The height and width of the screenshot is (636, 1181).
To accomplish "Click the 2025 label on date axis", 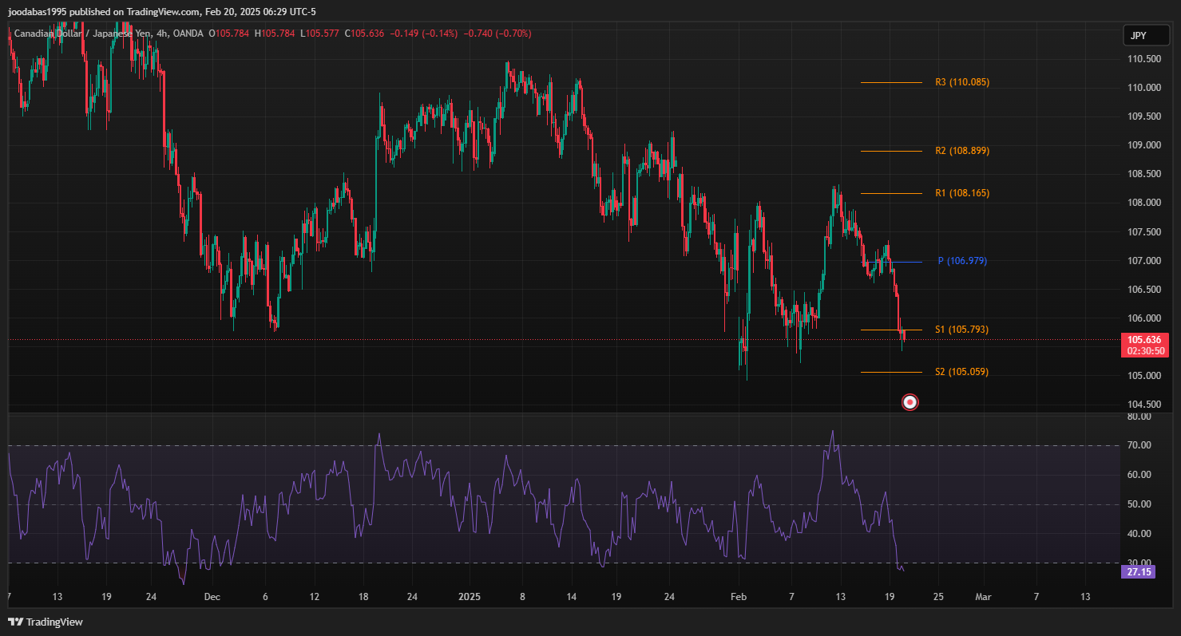I will pyautogui.click(x=470, y=597).
